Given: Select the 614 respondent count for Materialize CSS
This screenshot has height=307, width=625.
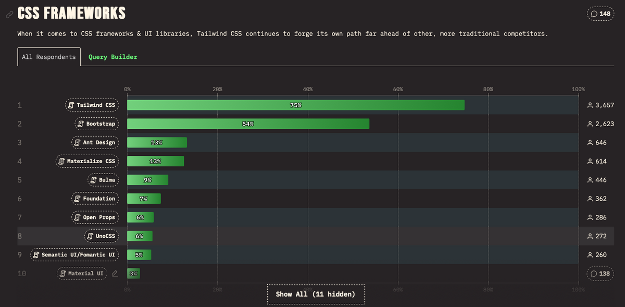Looking at the screenshot, I should pos(597,162).
